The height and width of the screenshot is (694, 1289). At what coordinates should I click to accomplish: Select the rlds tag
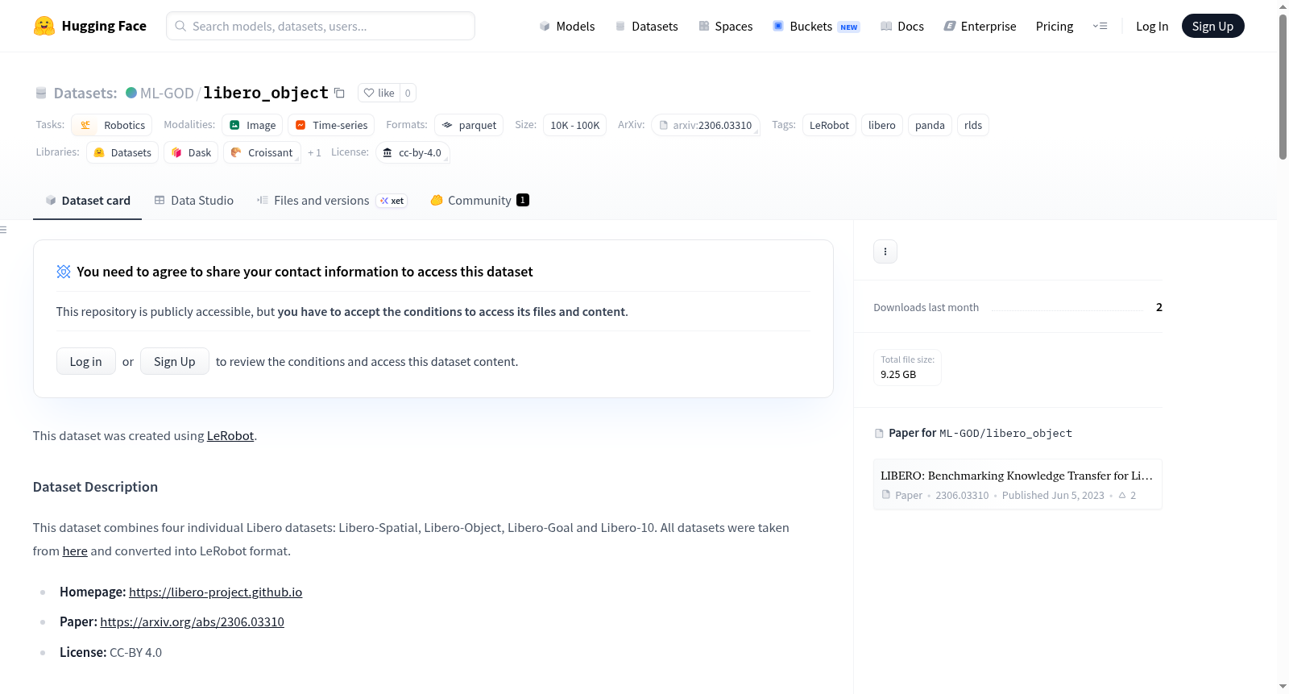pos(973,125)
